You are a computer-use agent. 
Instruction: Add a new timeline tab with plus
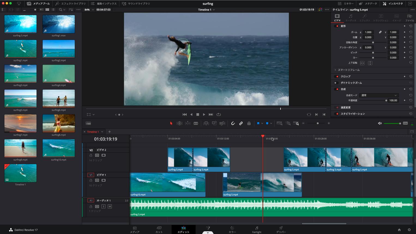109,132
